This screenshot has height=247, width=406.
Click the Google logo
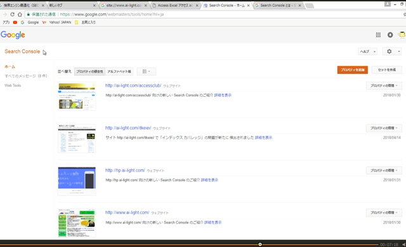[x=13, y=35]
